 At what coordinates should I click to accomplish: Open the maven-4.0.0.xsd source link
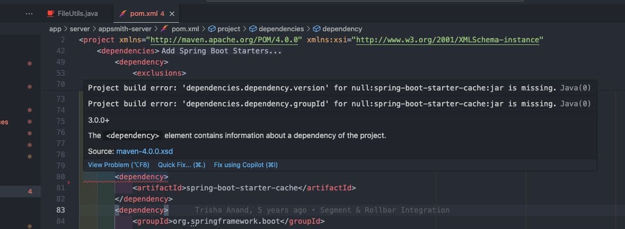tap(144, 151)
